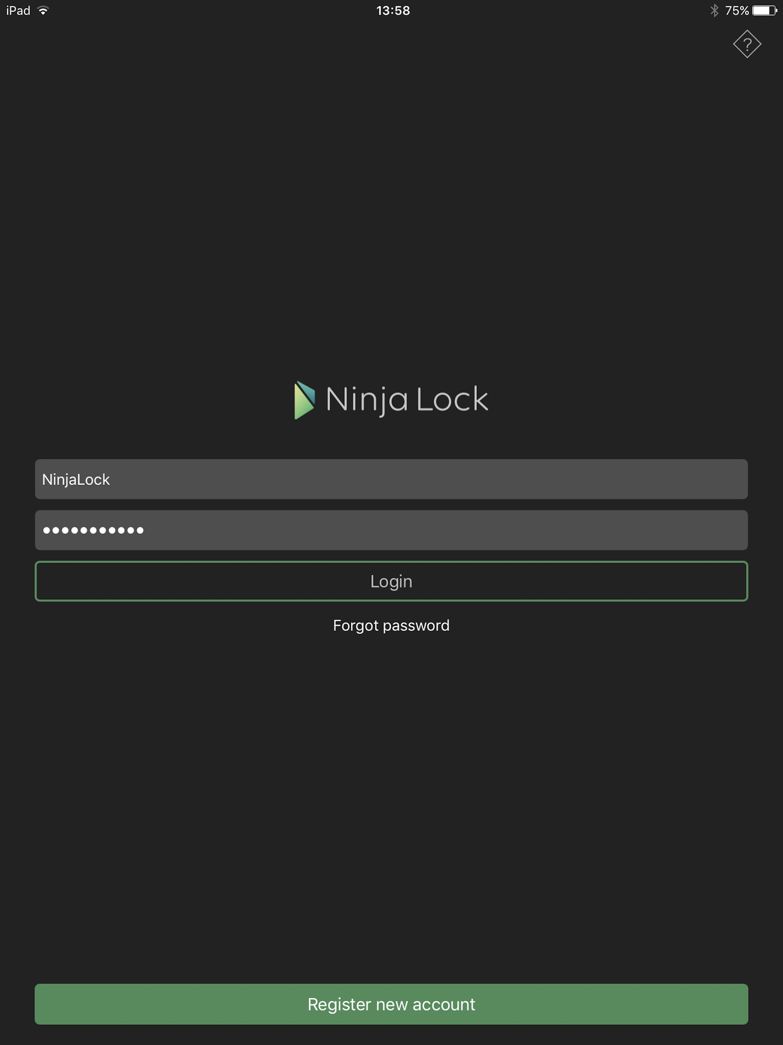Click the green Ninja Lock logo triangle

pyautogui.click(x=304, y=400)
